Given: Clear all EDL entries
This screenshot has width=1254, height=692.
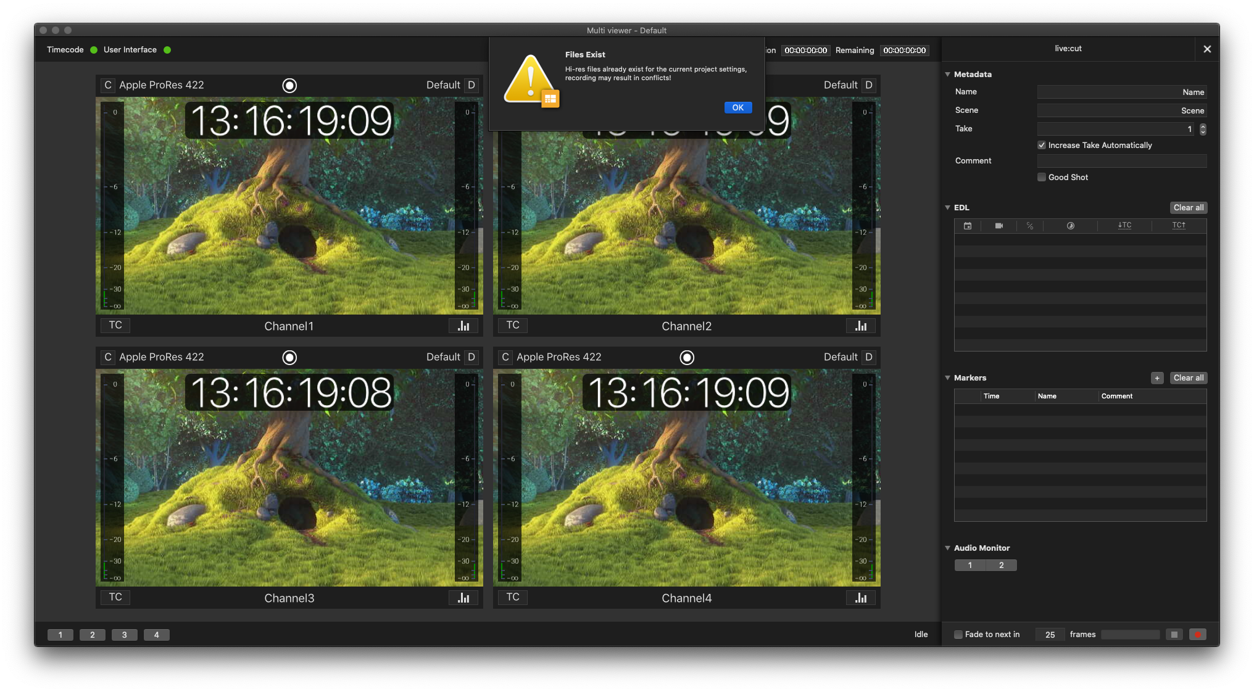Looking at the screenshot, I should (1189, 208).
